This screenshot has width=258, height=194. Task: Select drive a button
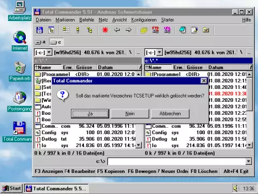(40, 42)
